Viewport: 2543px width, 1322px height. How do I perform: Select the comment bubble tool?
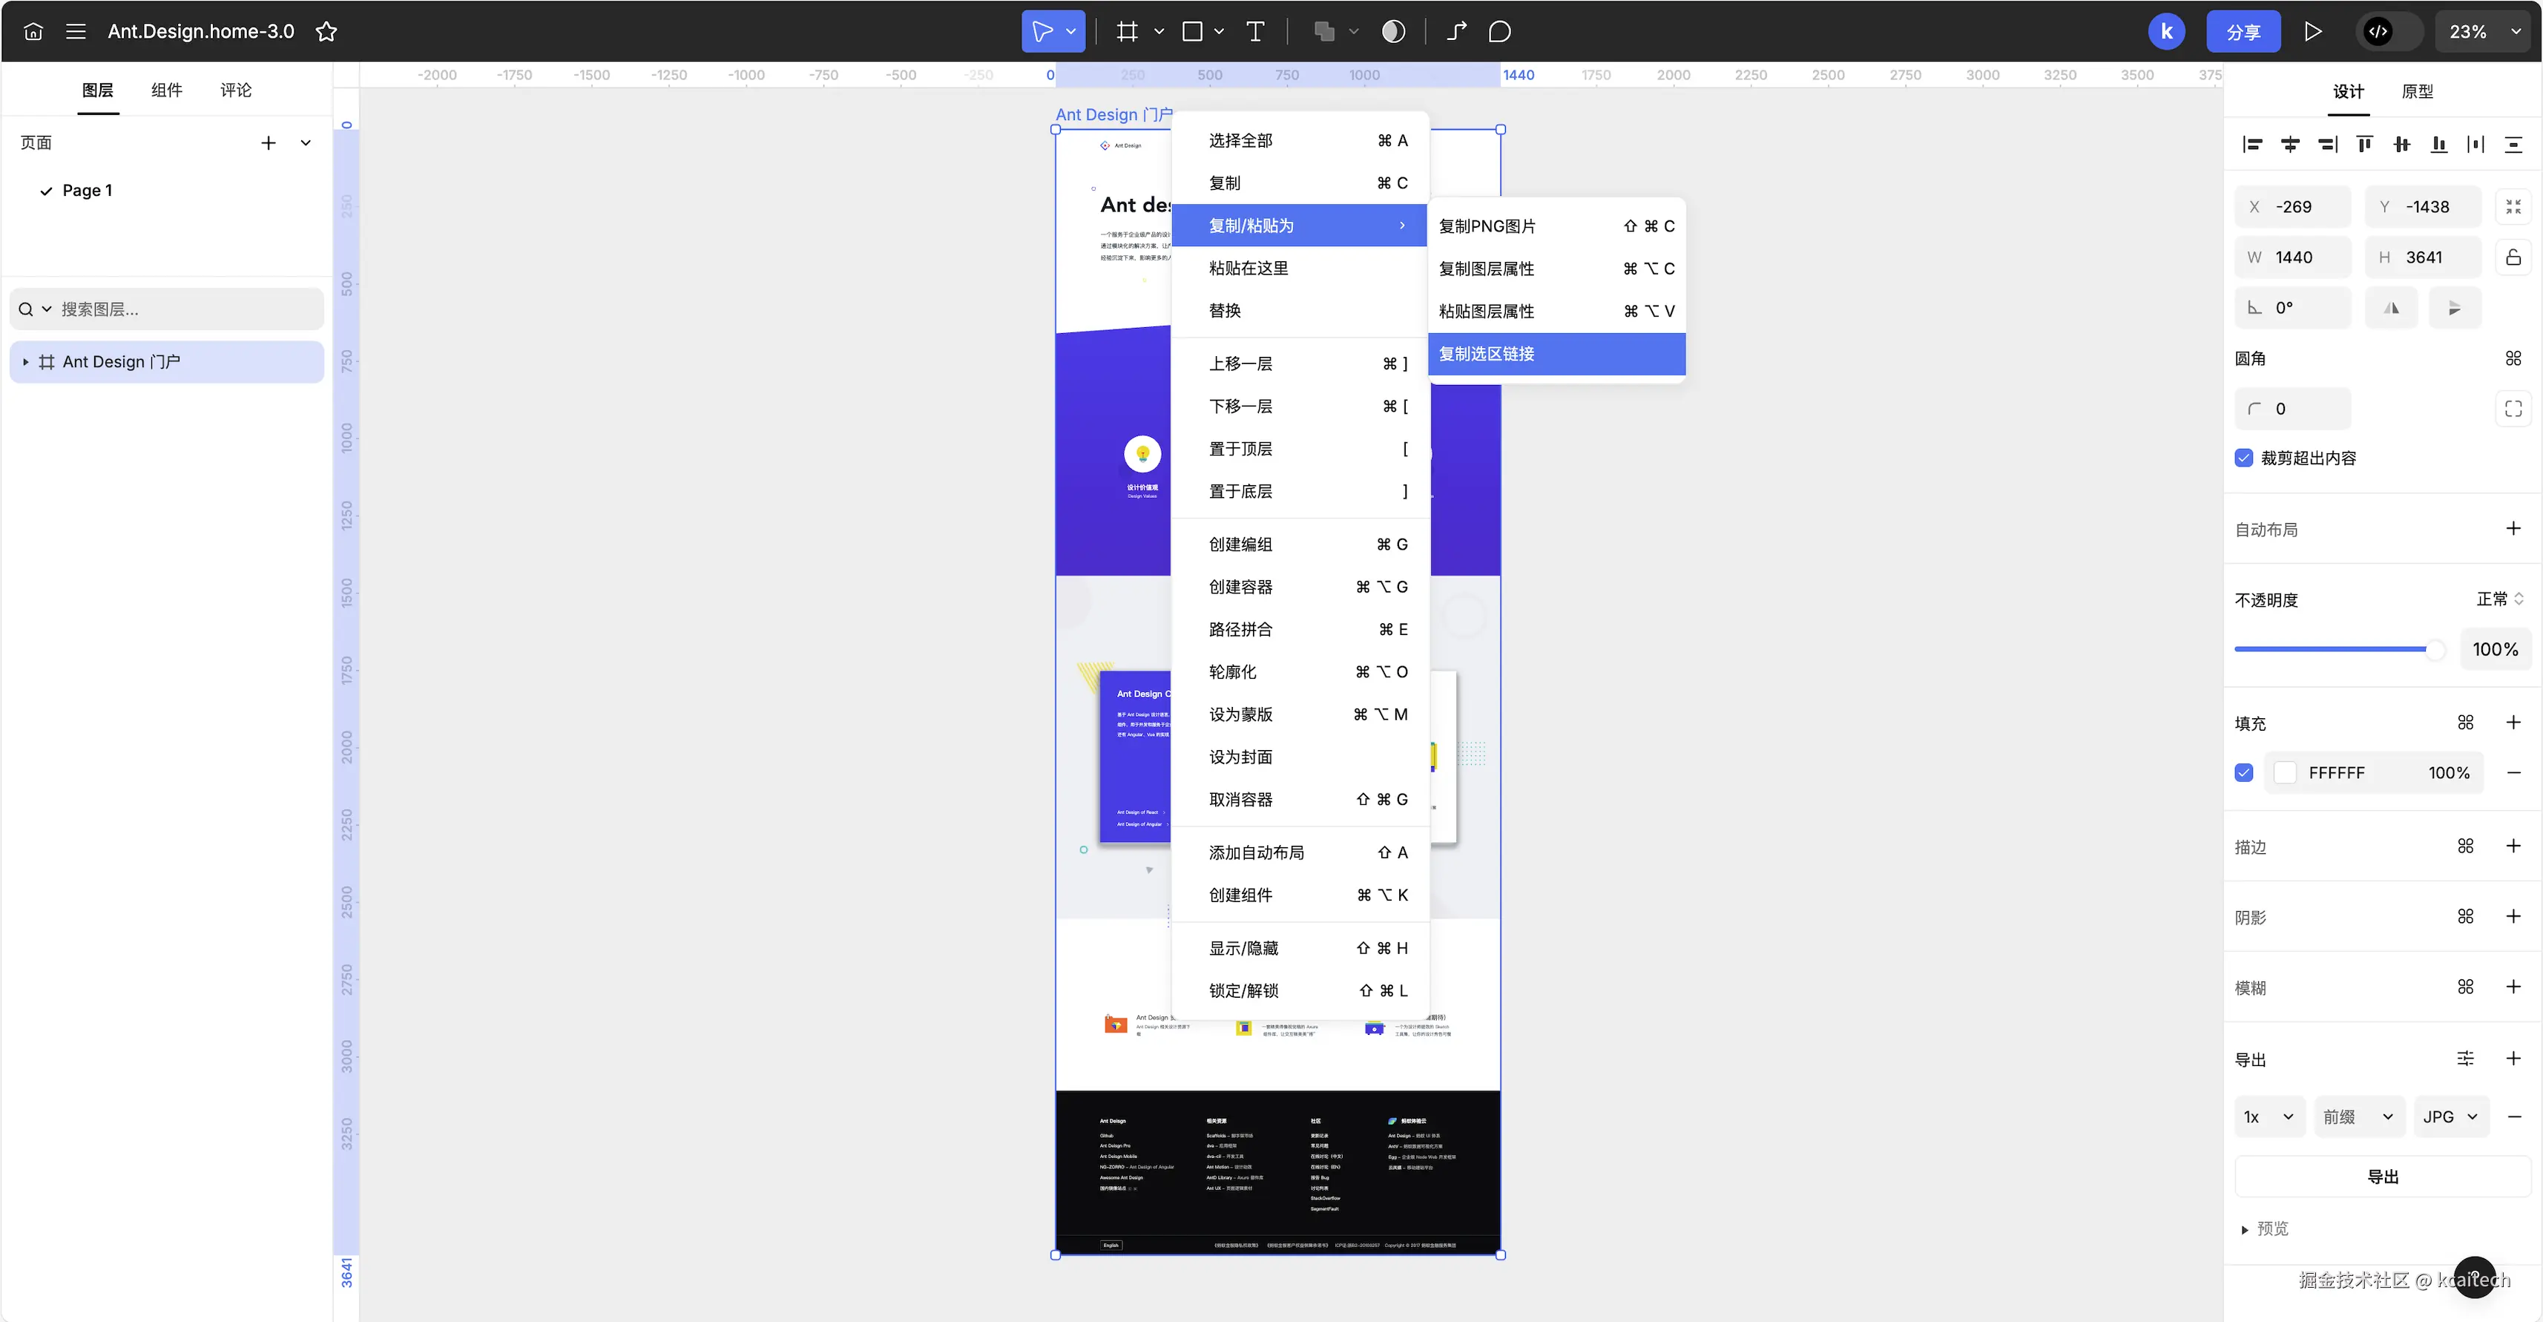(1499, 32)
